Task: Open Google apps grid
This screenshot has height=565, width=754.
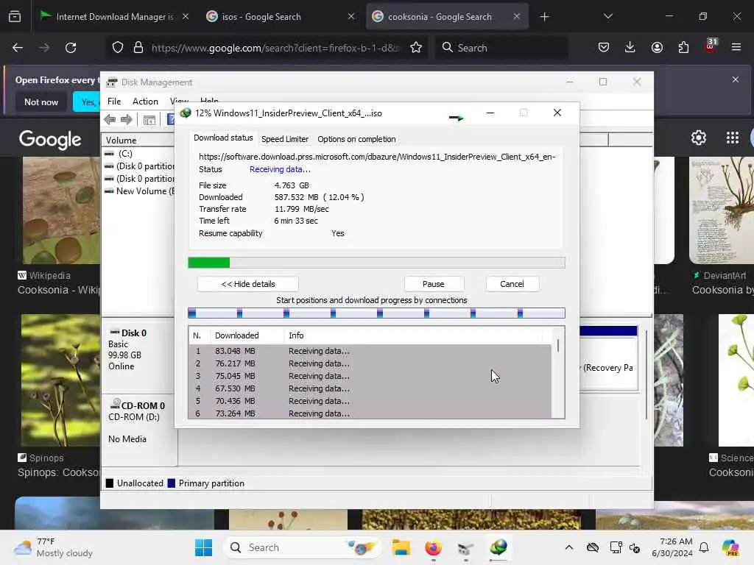Action: tap(733, 138)
